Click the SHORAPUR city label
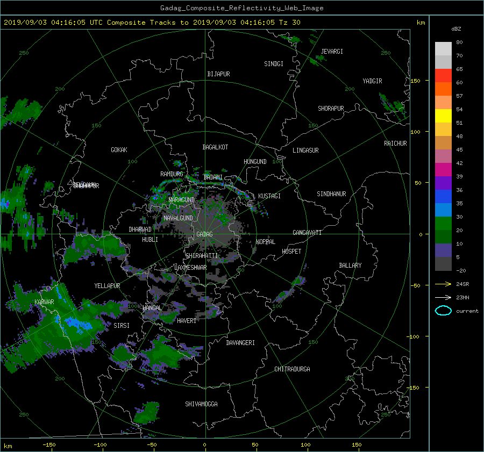Screen dimensions: 484x452 (331, 109)
